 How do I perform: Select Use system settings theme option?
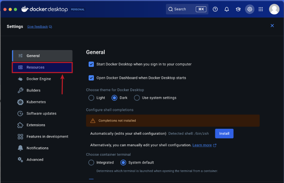tap(137, 98)
